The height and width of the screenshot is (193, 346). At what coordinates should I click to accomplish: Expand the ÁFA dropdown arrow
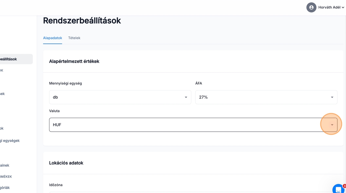coord(332,97)
